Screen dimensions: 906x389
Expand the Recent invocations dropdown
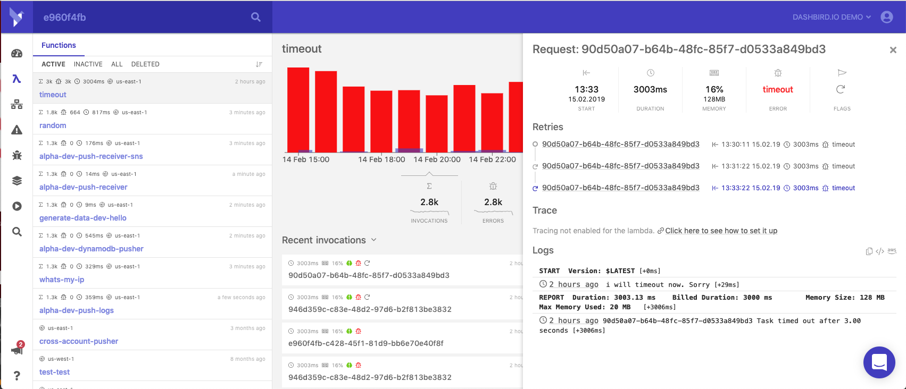tap(373, 240)
